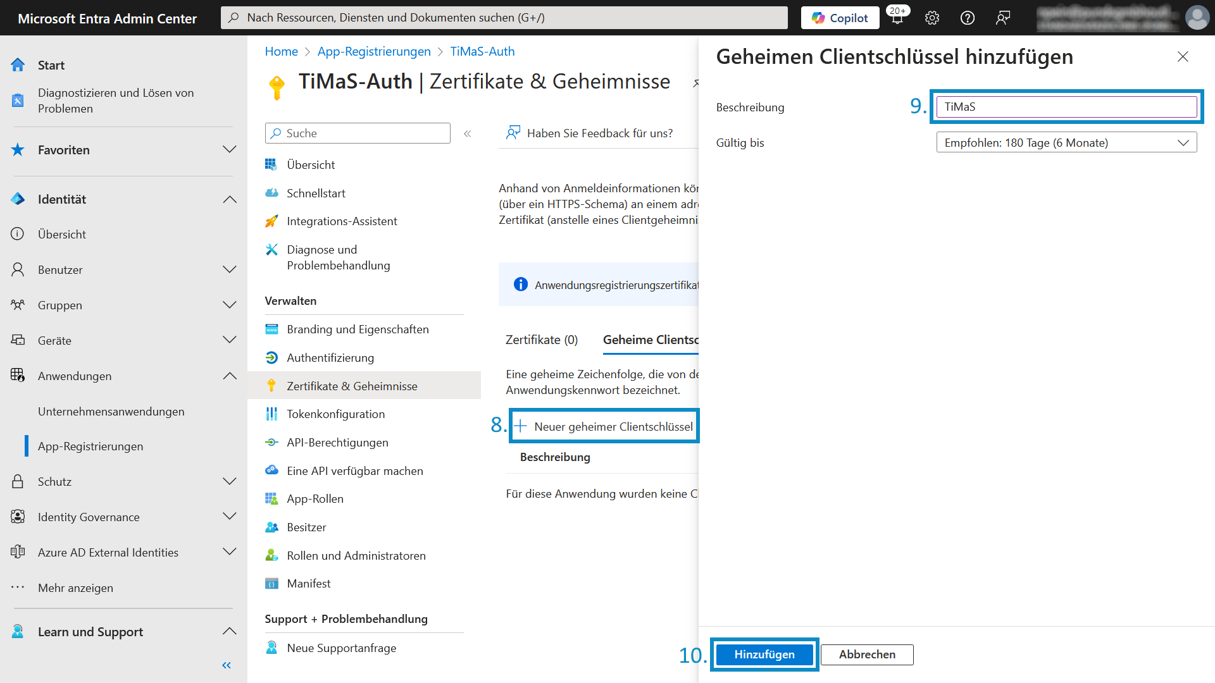The width and height of the screenshot is (1215, 683).
Task: Open notifications bell with 20+ badge
Action: tap(897, 17)
